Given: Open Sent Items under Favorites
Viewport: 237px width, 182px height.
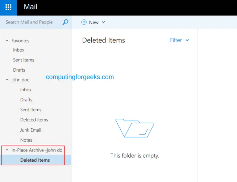Looking at the screenshot, I should [23, 60].
